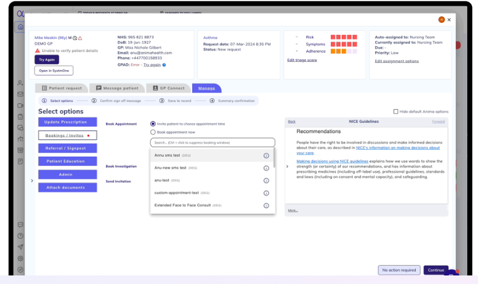Show info for 'custom-appointment-test' row
Viewport: 478px width, 284px height.
(x=266, y=193)
